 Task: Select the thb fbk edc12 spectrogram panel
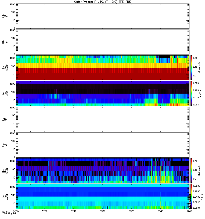[x=102, y=68]
